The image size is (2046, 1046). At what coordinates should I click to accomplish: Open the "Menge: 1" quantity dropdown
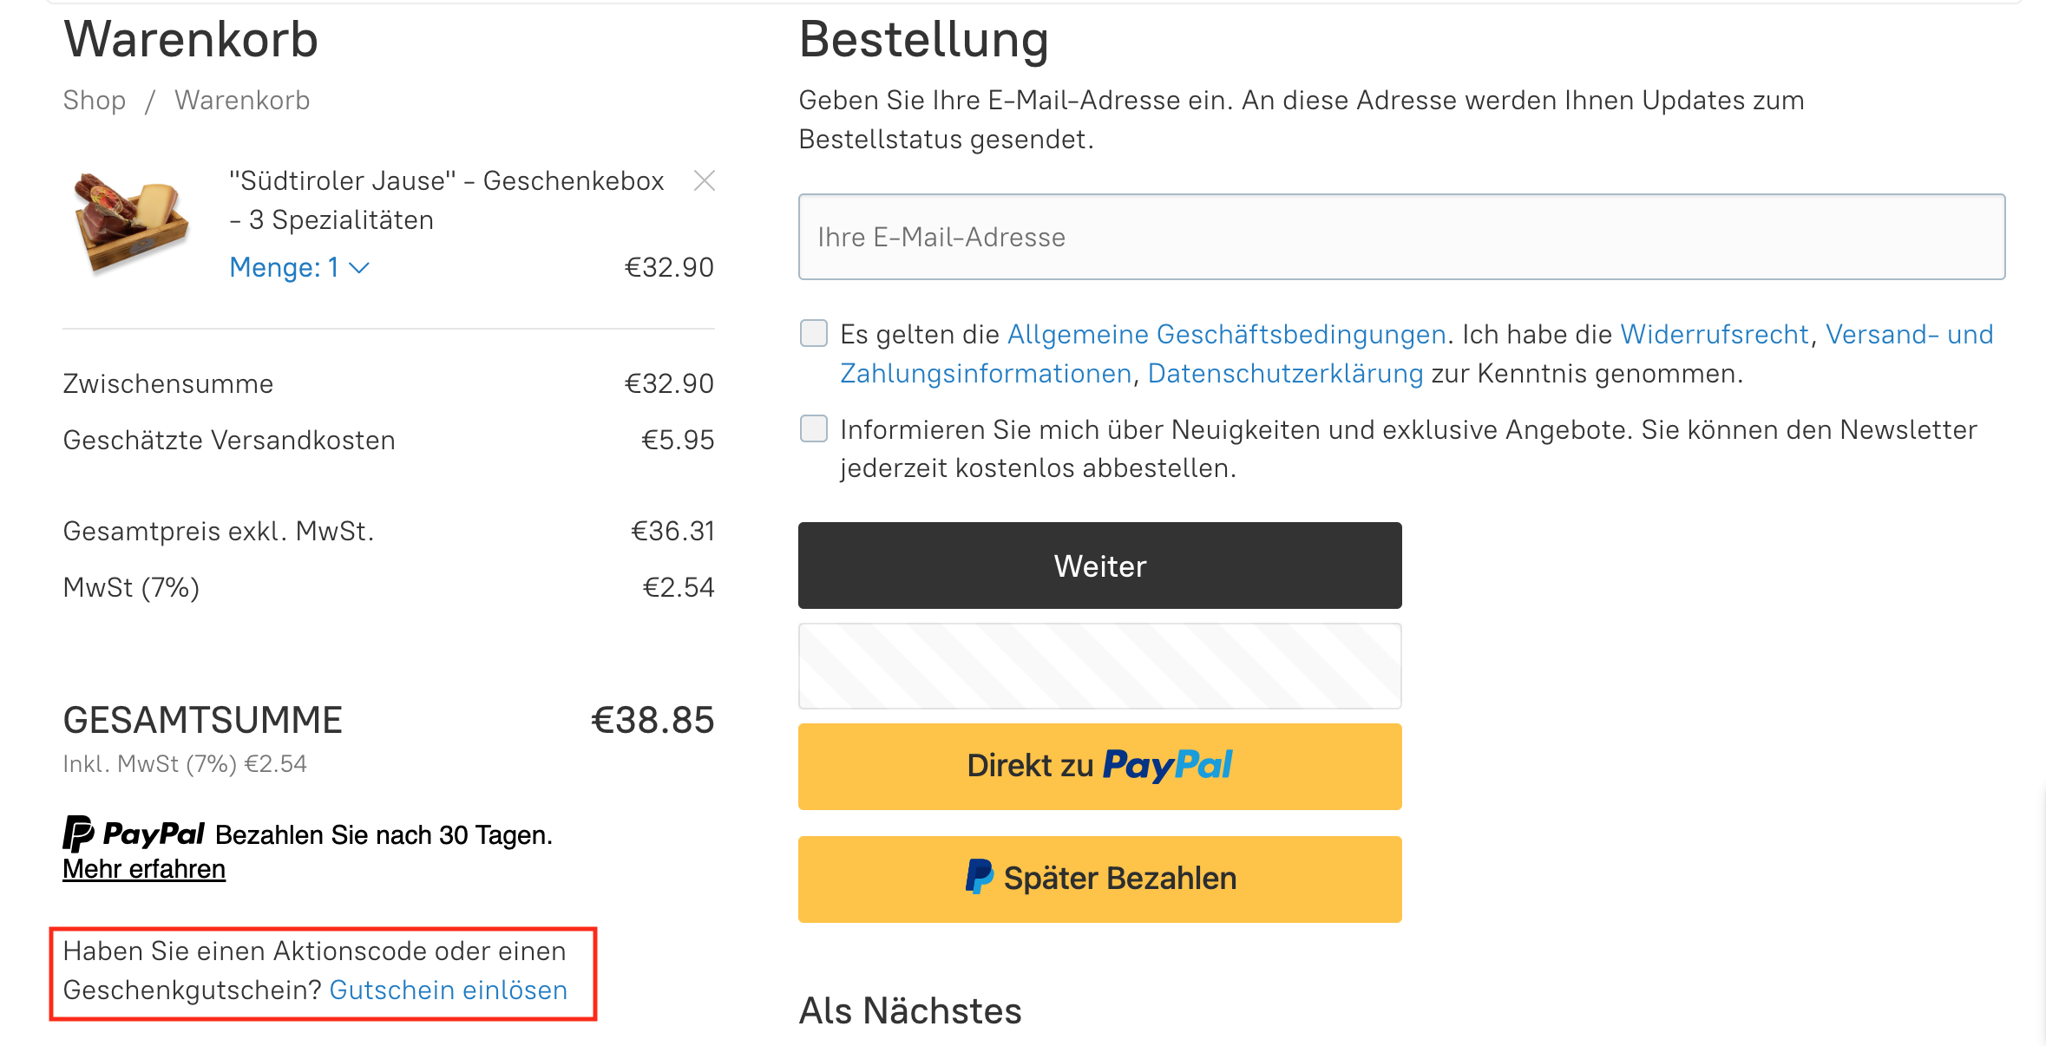pos(285,267)
